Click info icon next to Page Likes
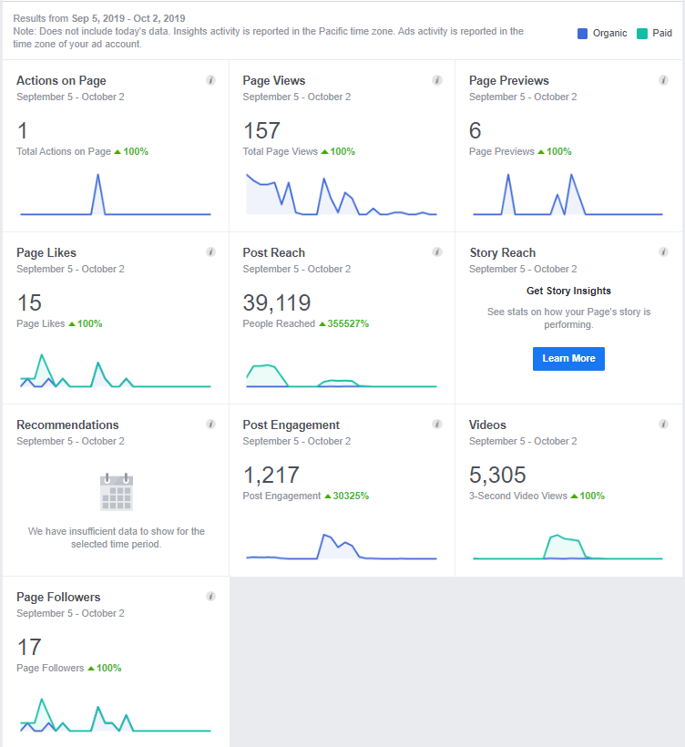Viewport: 685px width, 747px height. [210, 252]
